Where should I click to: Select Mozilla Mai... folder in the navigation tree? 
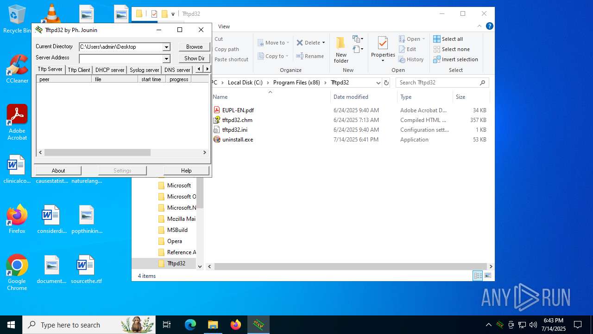[177, 219]
